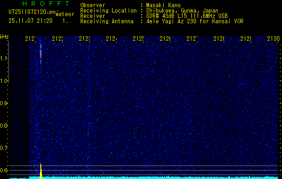282x179 pixels.
Task: Click the UT2511072120 filename text
Action: point(32,12)
